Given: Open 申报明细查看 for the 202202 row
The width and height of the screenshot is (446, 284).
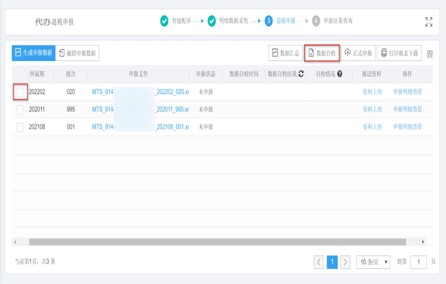Looking at the screenshot, I should [x=408, y=92].
